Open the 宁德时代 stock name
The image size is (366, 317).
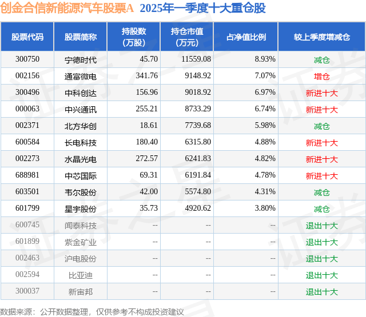pyautogui.click(x=81, y=60)
